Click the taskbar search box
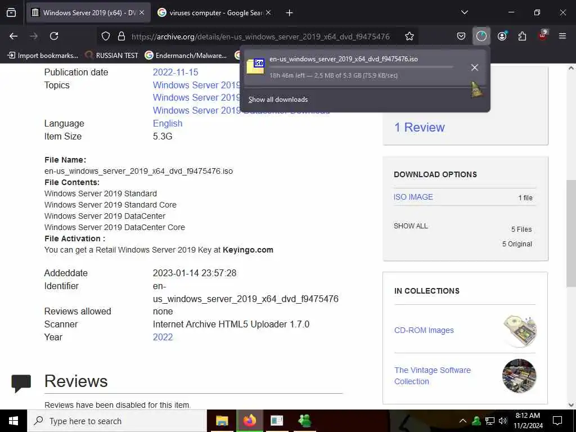 click(117, 421)
